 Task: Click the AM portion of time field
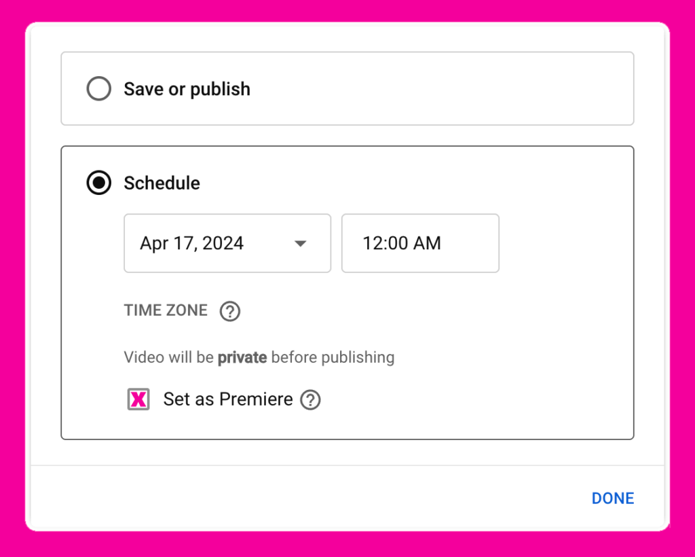[428, 243]
